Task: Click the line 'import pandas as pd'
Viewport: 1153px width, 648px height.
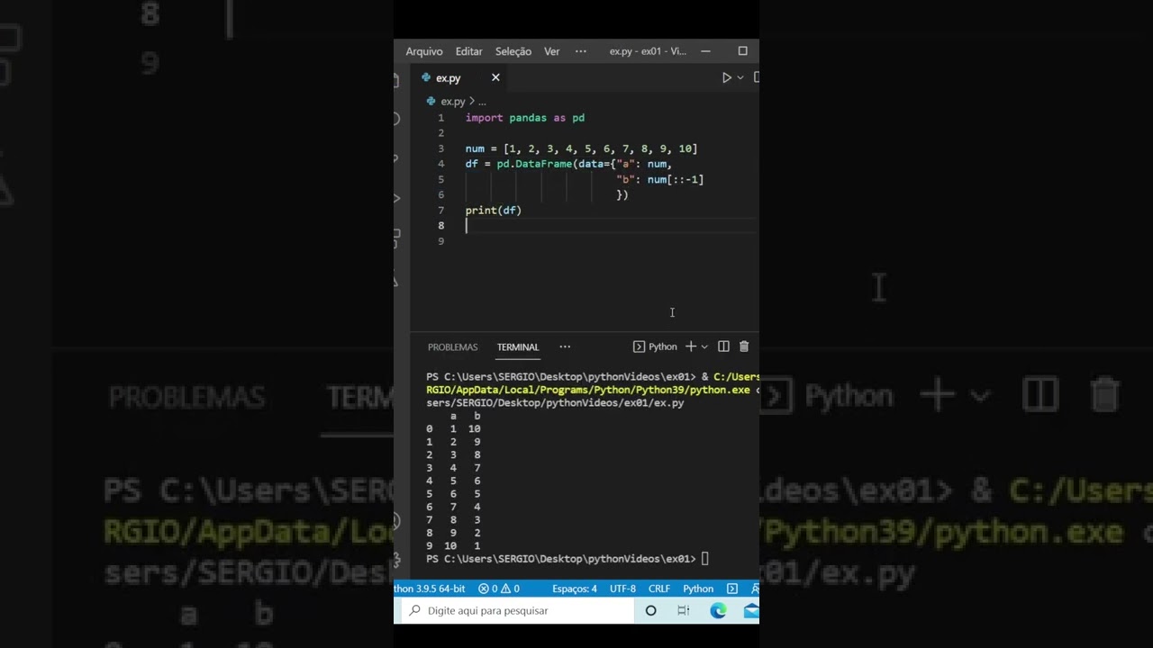Action: pyautogui.click(x=525, y=118)
